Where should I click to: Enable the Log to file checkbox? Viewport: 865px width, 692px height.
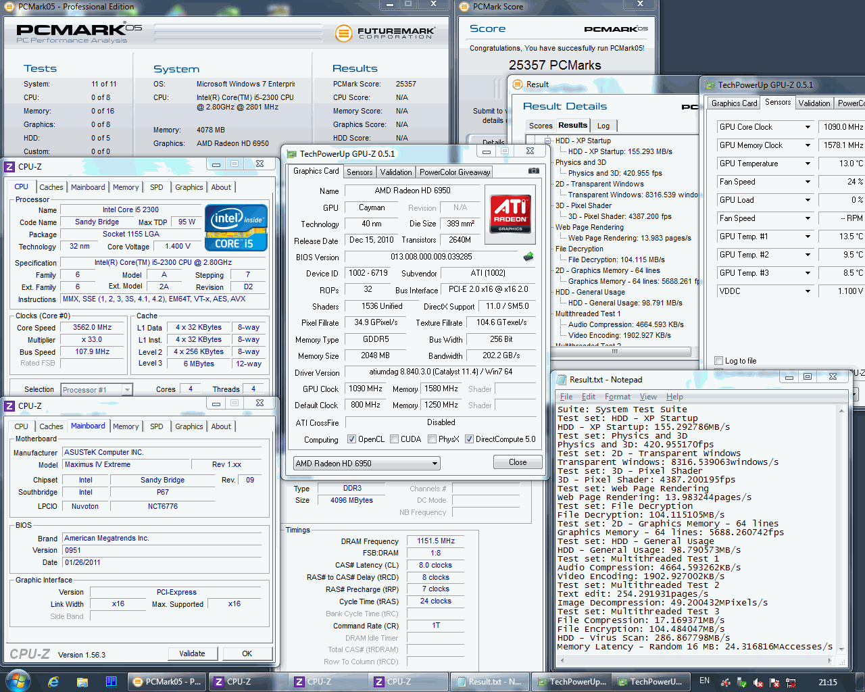tap(718, 361)
